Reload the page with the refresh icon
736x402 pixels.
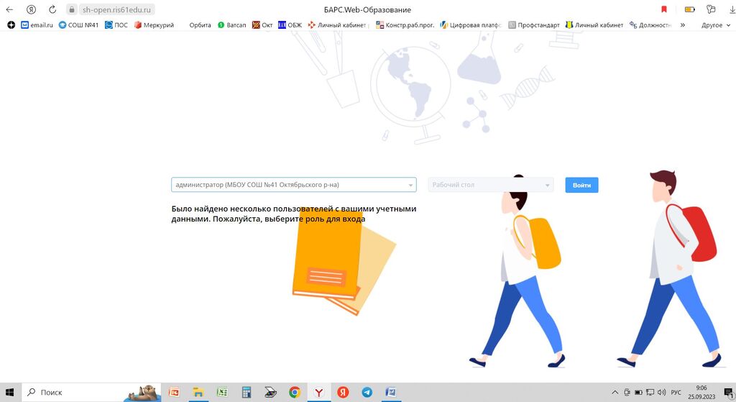(52, 9)
